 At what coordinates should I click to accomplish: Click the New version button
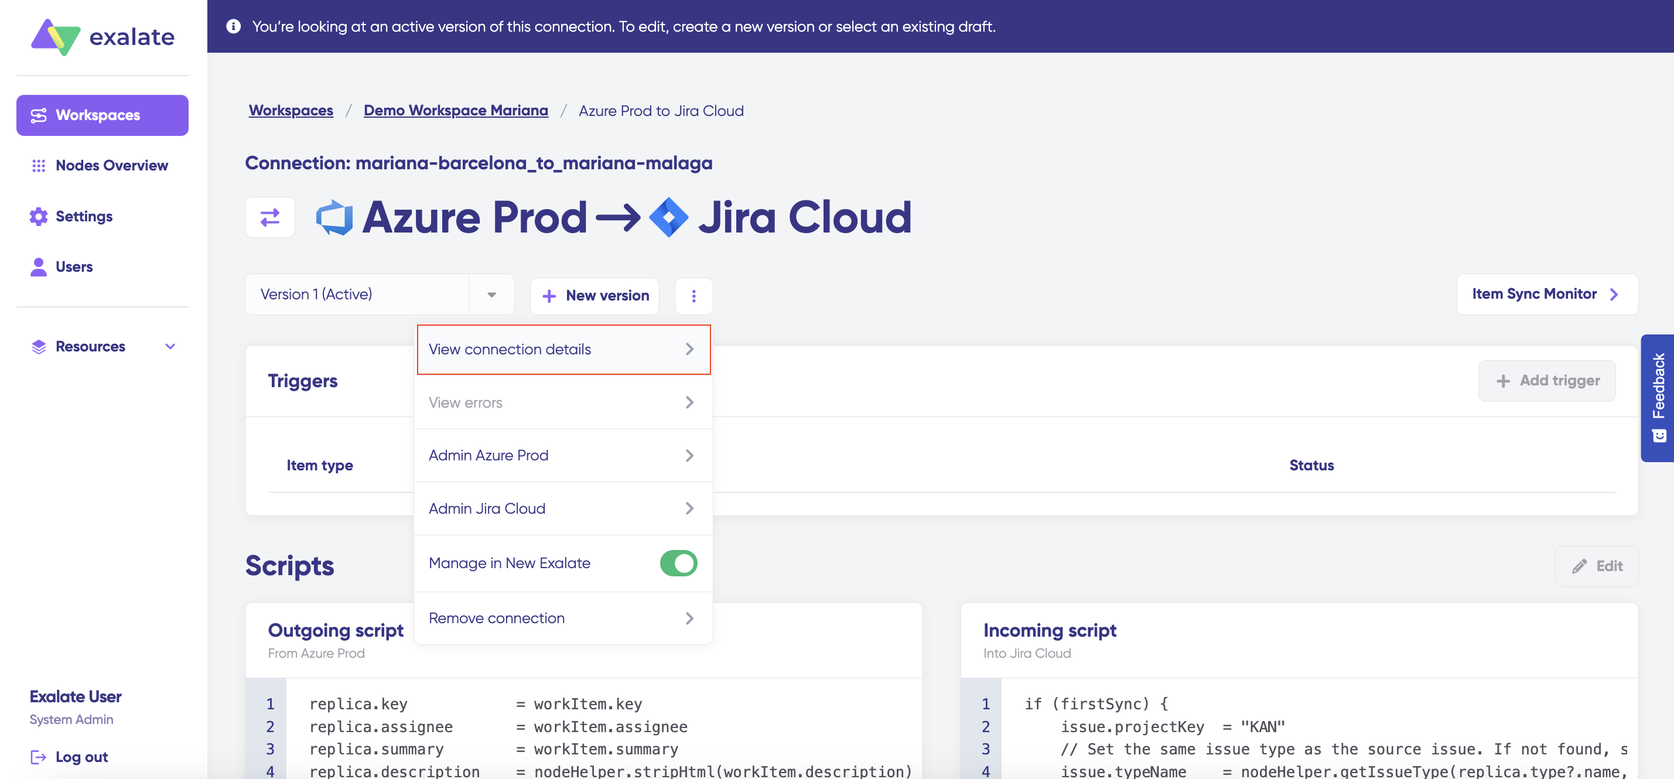point(595,296)
